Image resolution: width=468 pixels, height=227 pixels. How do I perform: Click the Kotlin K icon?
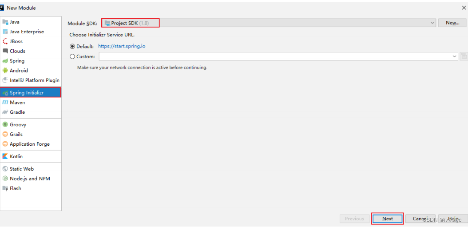[x=5, y=156]
